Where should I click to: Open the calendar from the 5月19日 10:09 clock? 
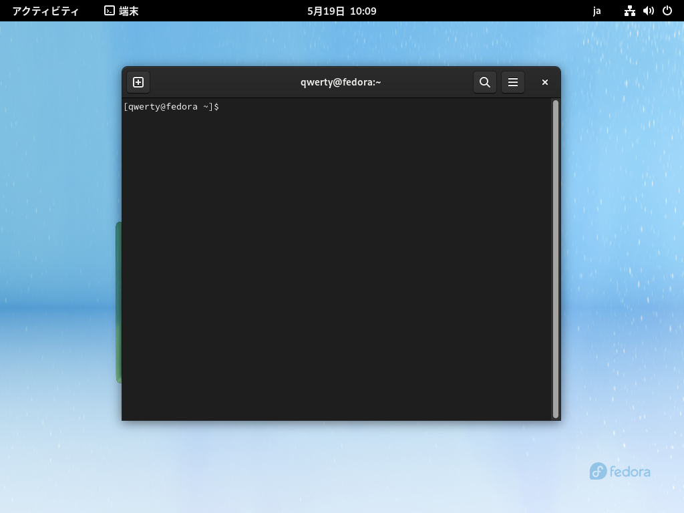coord(341,11)
